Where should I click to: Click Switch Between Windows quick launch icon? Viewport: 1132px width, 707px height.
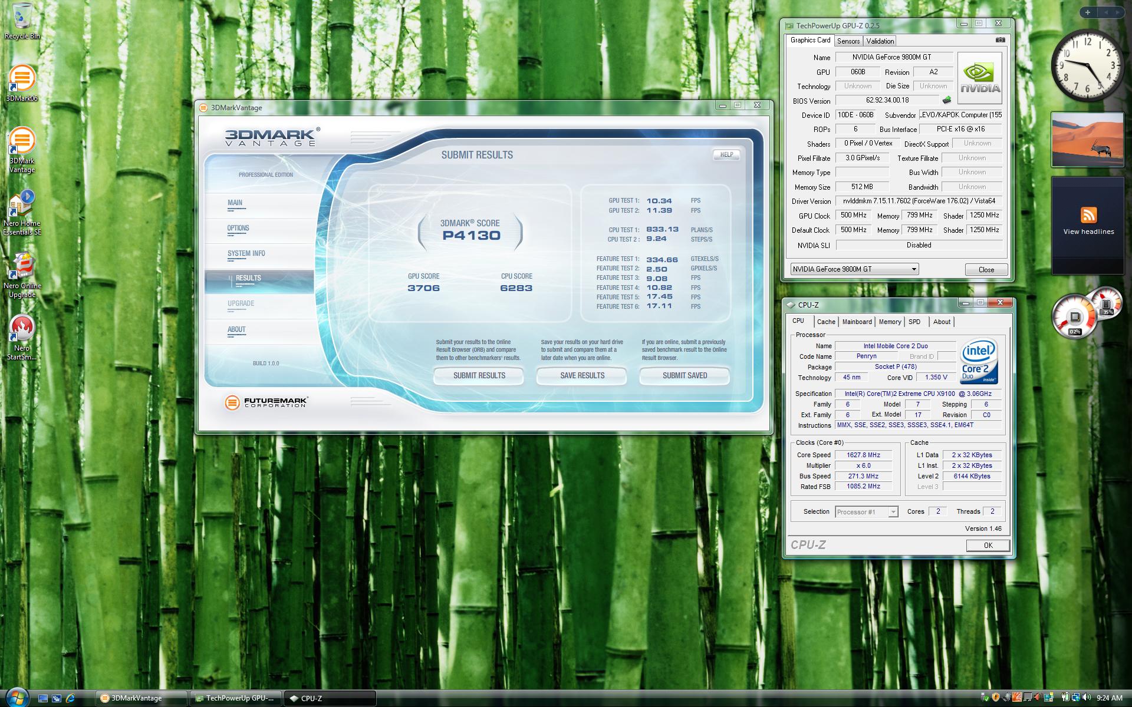[x=57, y=698]
